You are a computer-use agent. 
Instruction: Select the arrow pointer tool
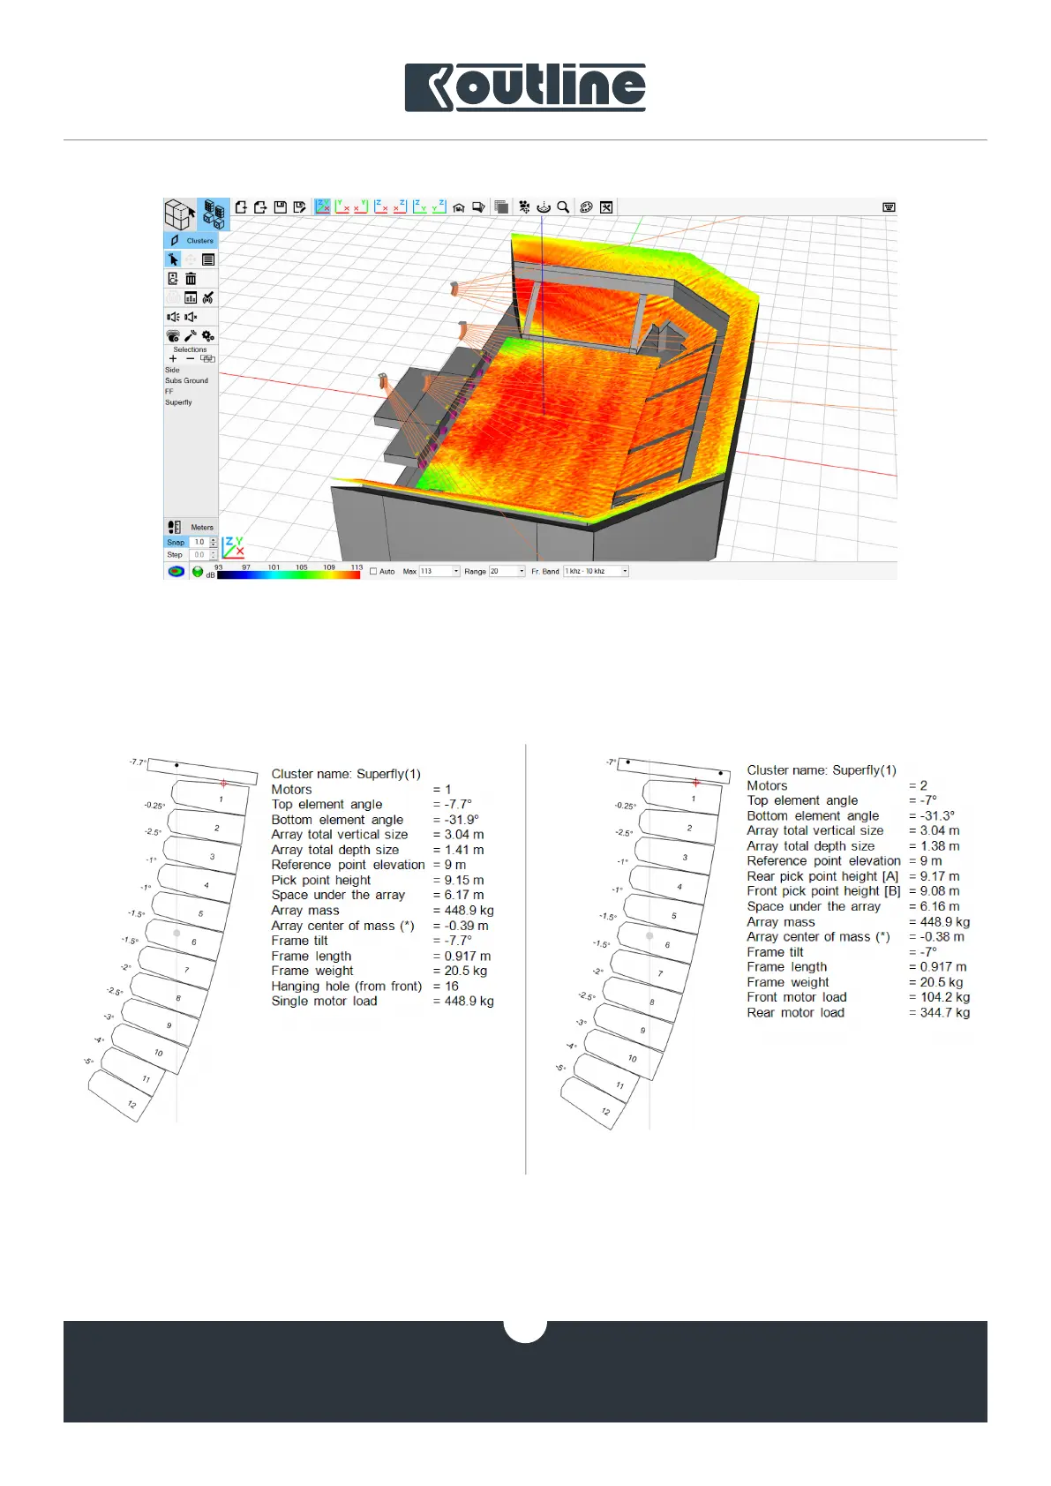point(173,259)
